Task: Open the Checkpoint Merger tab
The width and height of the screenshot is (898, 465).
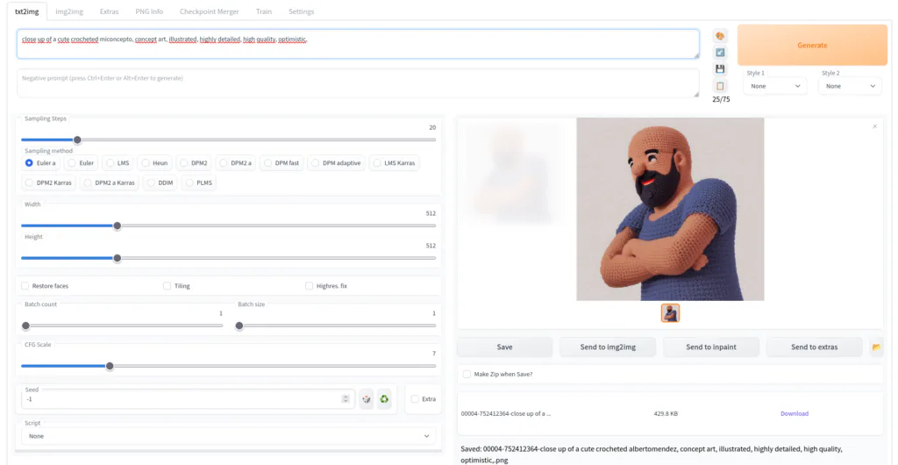Action: pos(209,11)
